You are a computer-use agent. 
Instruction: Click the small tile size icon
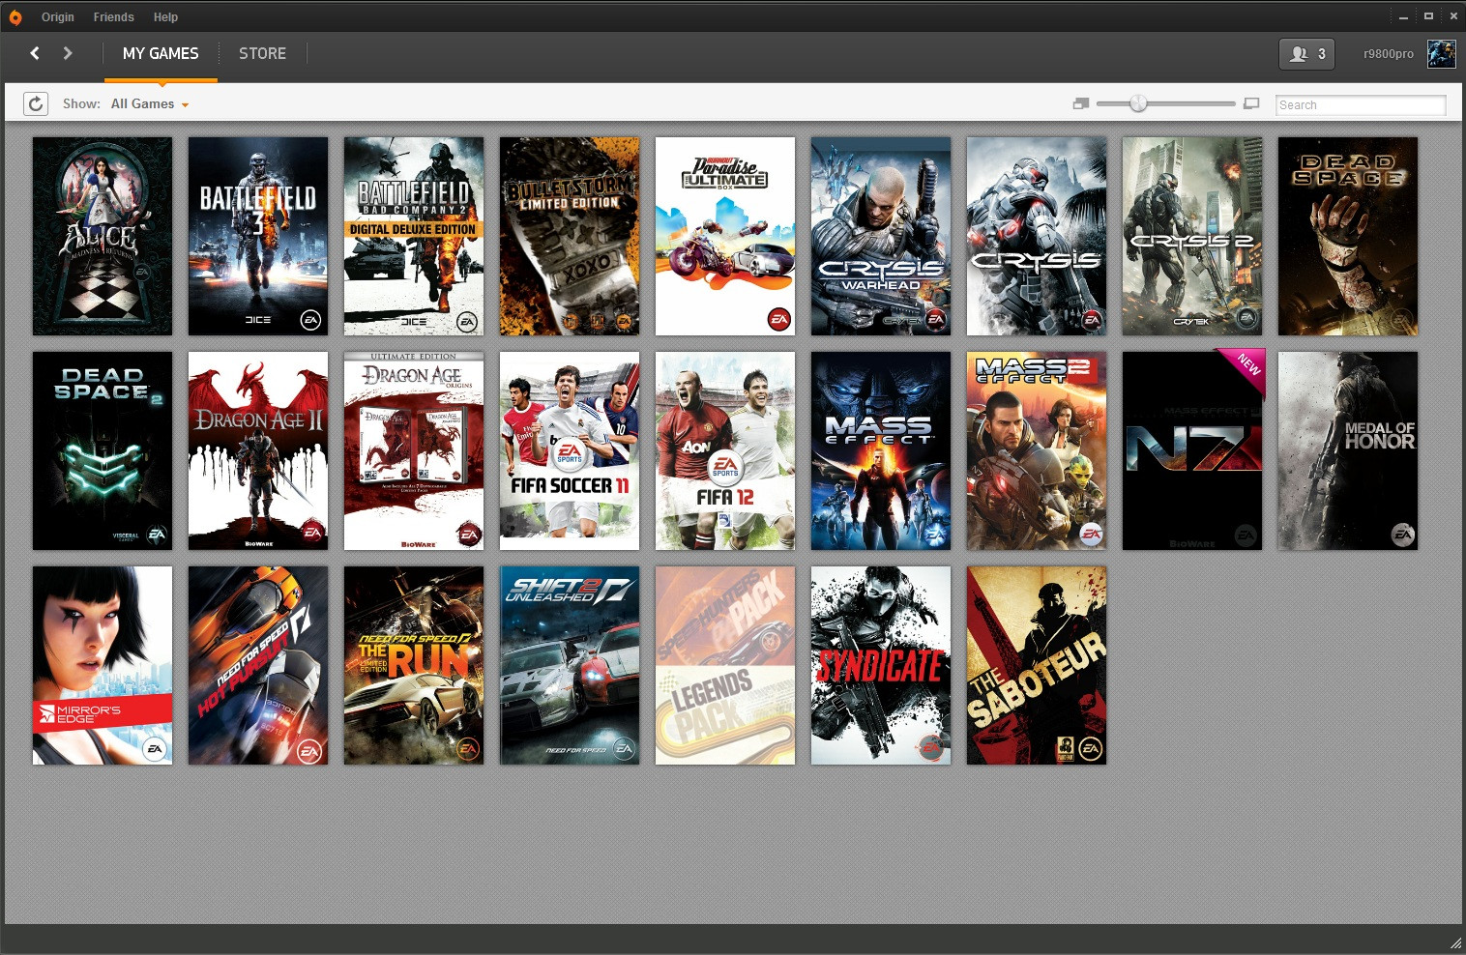(x=1081, y=103)
